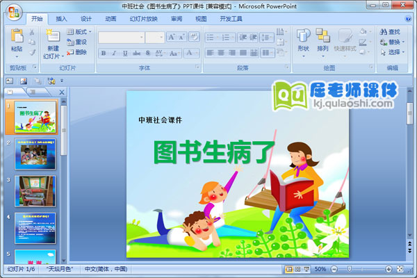Image resolution: width=417 pixels, height=278 pixels.
Task: Click the 天坛月色 theme name in status bar
Action: 60,269
